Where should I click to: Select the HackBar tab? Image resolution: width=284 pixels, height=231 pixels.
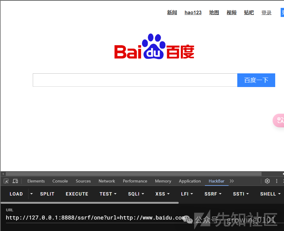pyautogui.click(x=216, y=181)
